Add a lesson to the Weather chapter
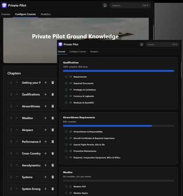This screenshot has width=183, height=196. coord(45,118)
